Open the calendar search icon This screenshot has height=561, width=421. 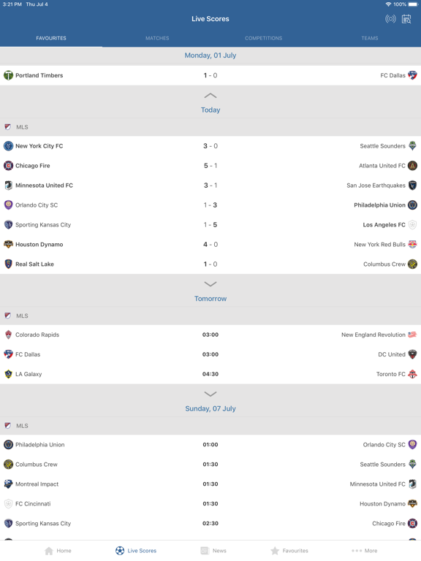[x=406, y=19]
